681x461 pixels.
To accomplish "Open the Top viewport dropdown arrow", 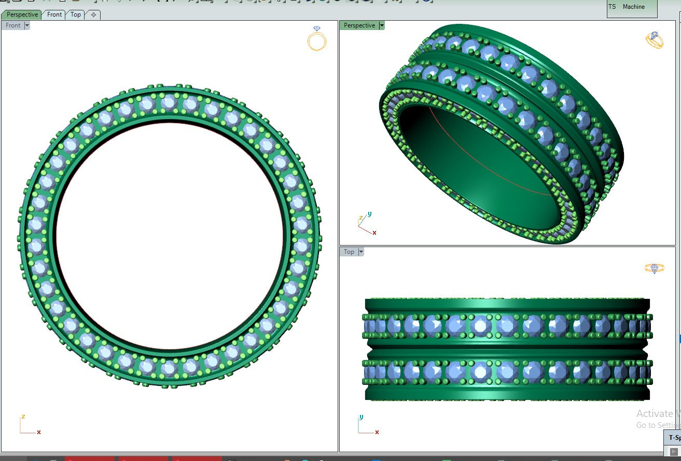I will click(x=360, y=252).
